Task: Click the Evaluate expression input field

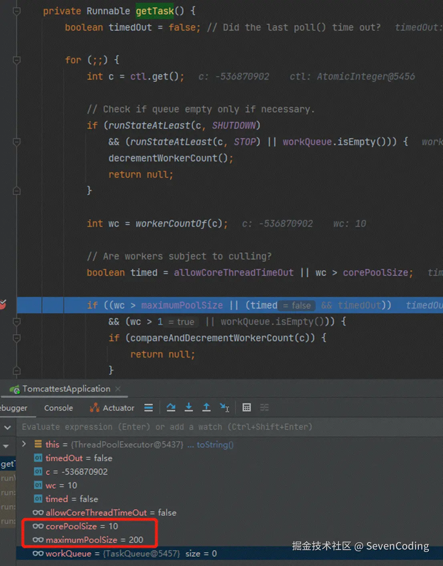Action: point(160,427)
